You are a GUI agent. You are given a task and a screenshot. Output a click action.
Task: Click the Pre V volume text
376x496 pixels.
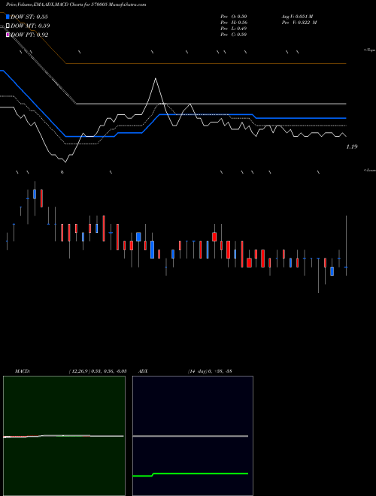point(299,23)
